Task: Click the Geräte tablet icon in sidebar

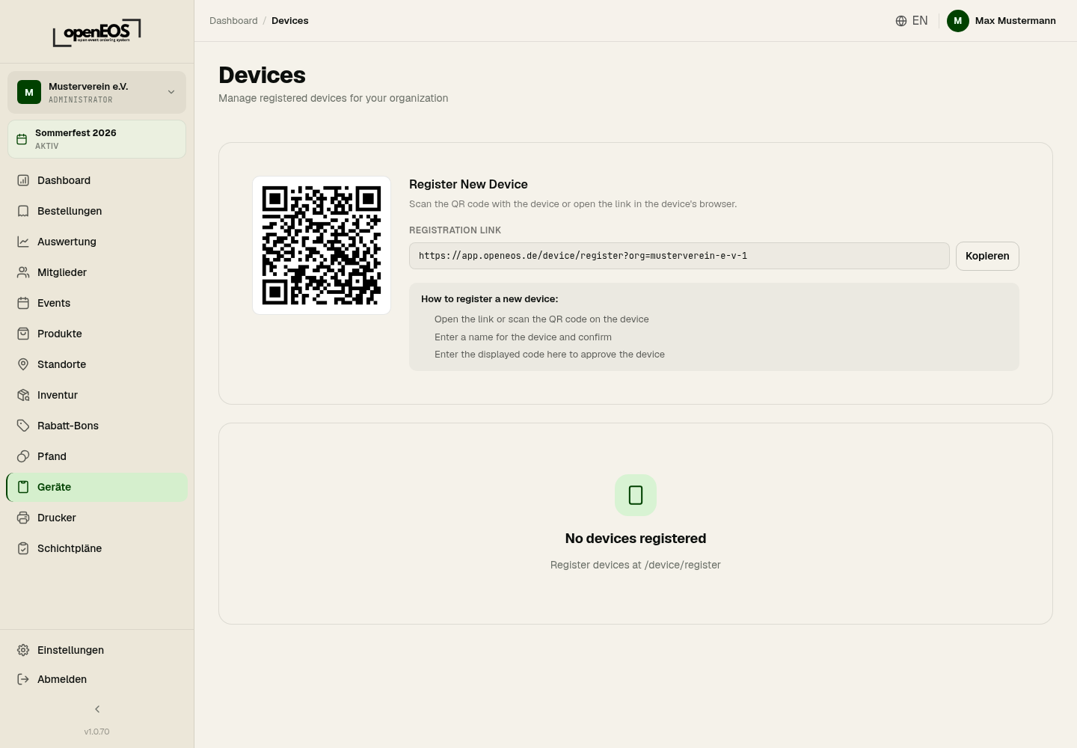Action: tap(23, 487)
